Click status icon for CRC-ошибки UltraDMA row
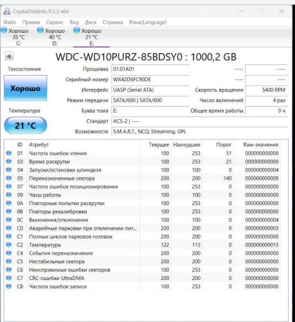 pos(8,278)
